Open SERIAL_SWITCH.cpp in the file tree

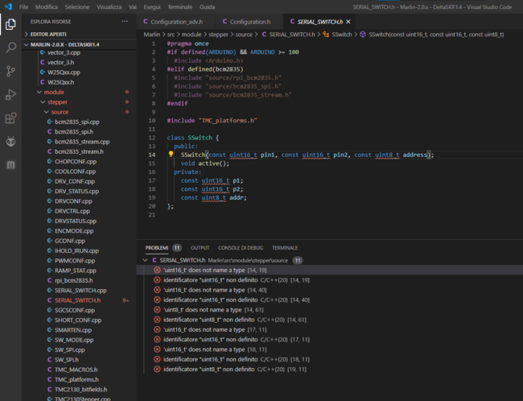tap(80, 290)
